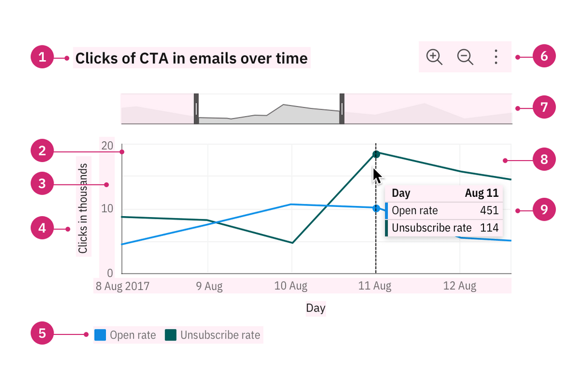Viewport: 587px width, 391px height.
Task: Click the right zoom bar handle
Action: click(x=342, y=109)
